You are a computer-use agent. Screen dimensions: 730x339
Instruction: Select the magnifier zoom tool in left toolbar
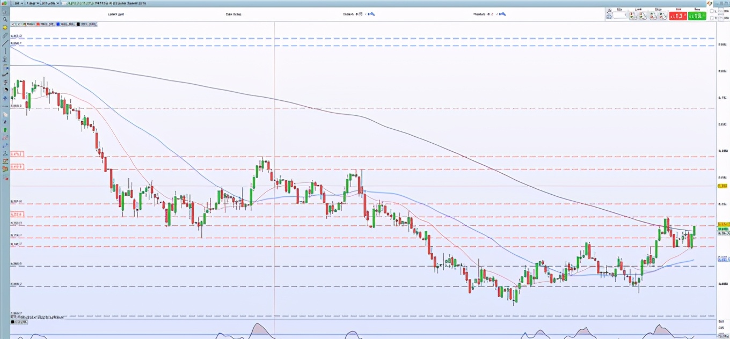(5, 19)
